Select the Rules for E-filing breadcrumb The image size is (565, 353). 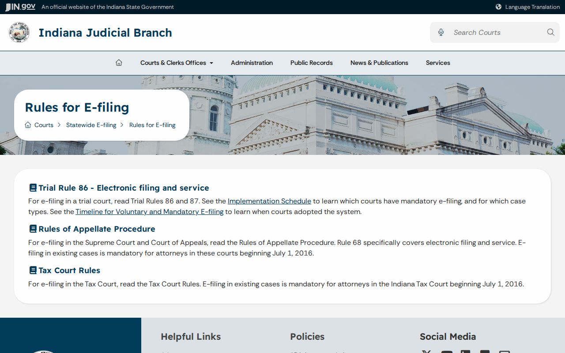[x=152, y=125]
